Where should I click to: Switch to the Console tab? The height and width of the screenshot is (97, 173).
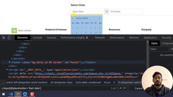tap(37, 37)
